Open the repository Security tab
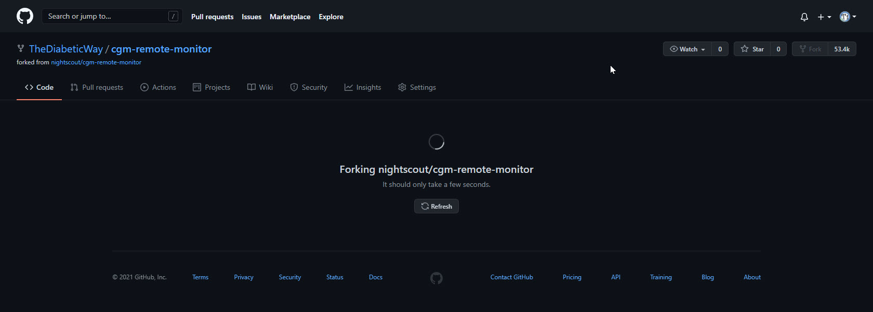Screen dimensions: 873x312 pyautogui.click(x=309, y=87)
